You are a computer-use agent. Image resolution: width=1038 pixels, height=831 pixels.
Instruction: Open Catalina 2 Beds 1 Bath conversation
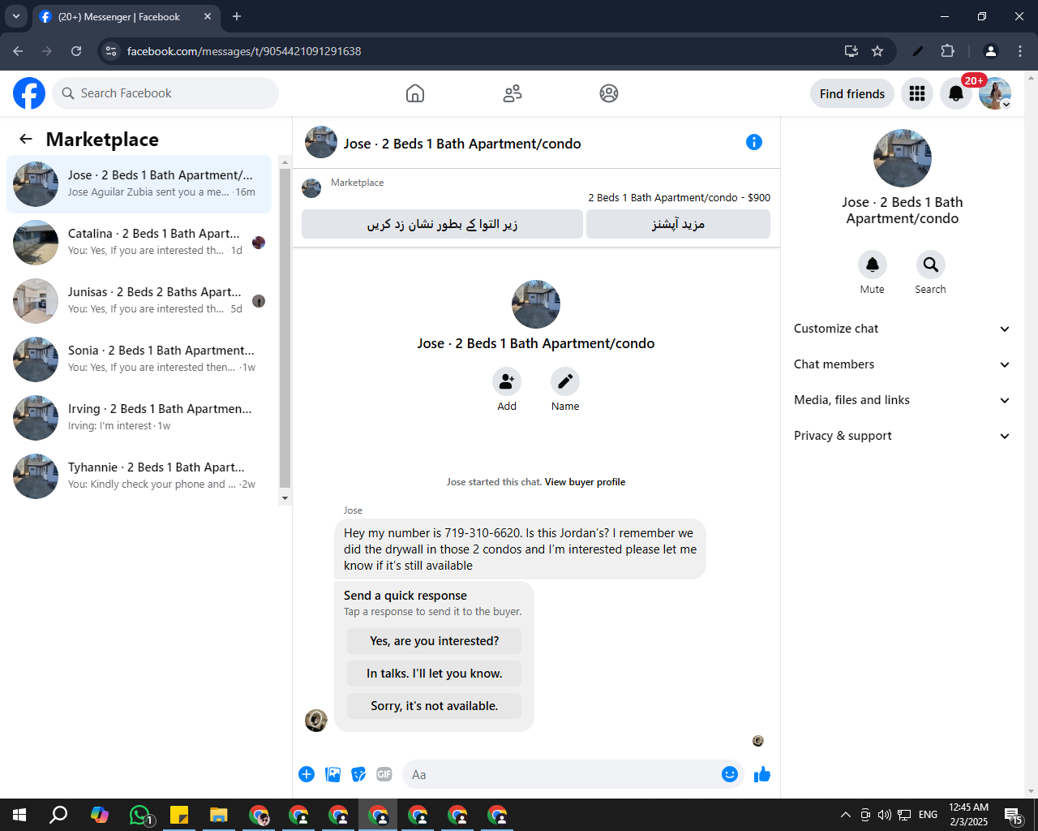point(139,243)
